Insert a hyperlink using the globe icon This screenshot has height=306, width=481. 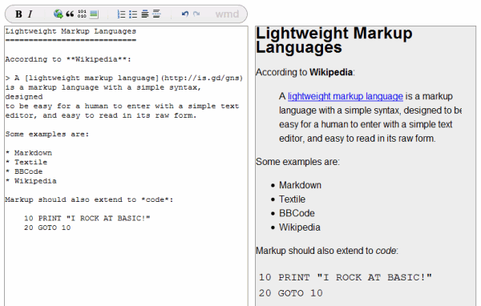point(58,14)
